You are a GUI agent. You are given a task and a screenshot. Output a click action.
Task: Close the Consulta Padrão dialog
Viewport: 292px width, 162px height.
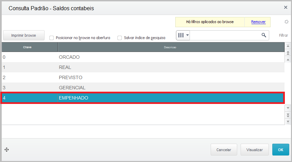286,7
